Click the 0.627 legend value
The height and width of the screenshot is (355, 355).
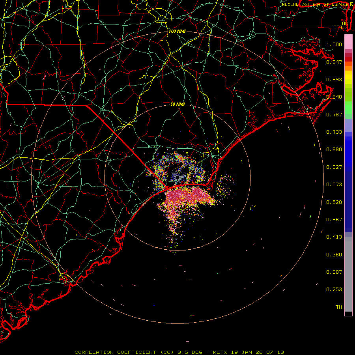pyautogui.click(x=334, y=167)
